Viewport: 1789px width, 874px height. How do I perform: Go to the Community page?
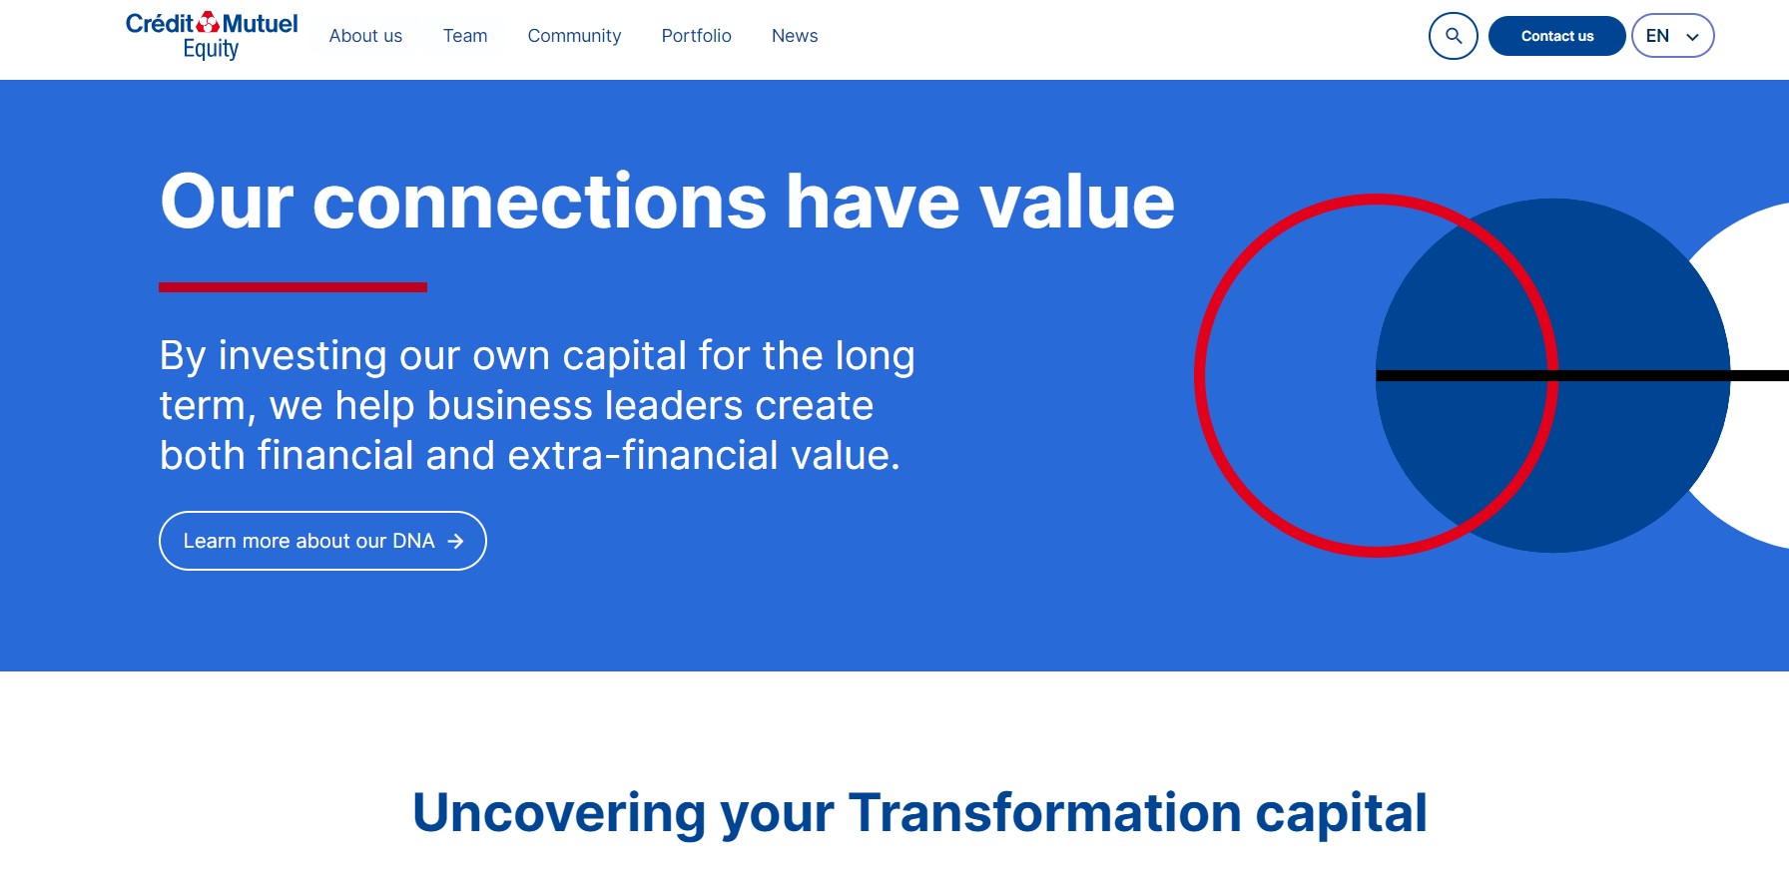coord(574,36)
